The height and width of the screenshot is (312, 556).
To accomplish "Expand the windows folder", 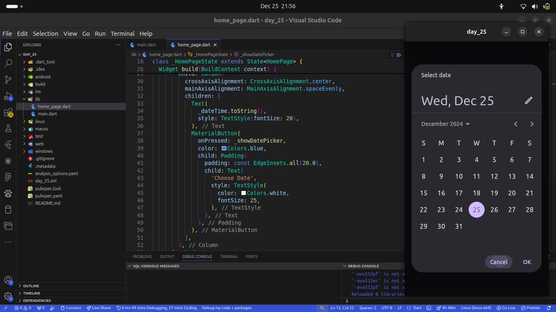I will tap(44, 151).
